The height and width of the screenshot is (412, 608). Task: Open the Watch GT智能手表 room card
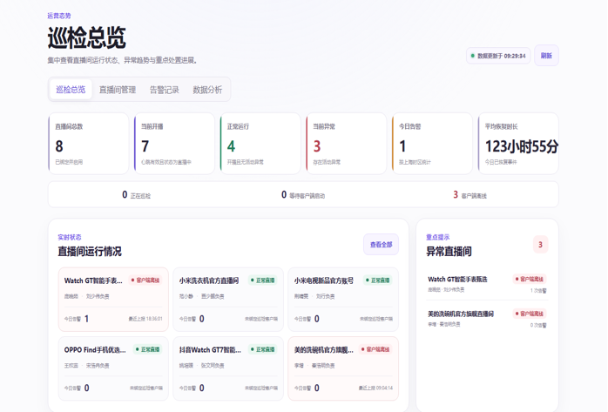pos(113,300)
